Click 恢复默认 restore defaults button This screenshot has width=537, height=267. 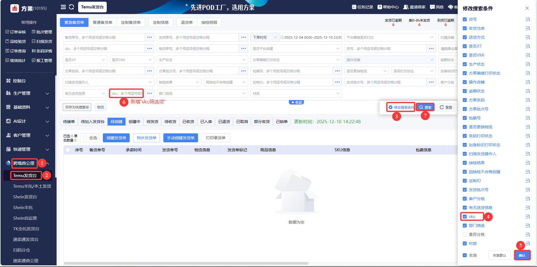pyautogui.click(x=500, y=255)
